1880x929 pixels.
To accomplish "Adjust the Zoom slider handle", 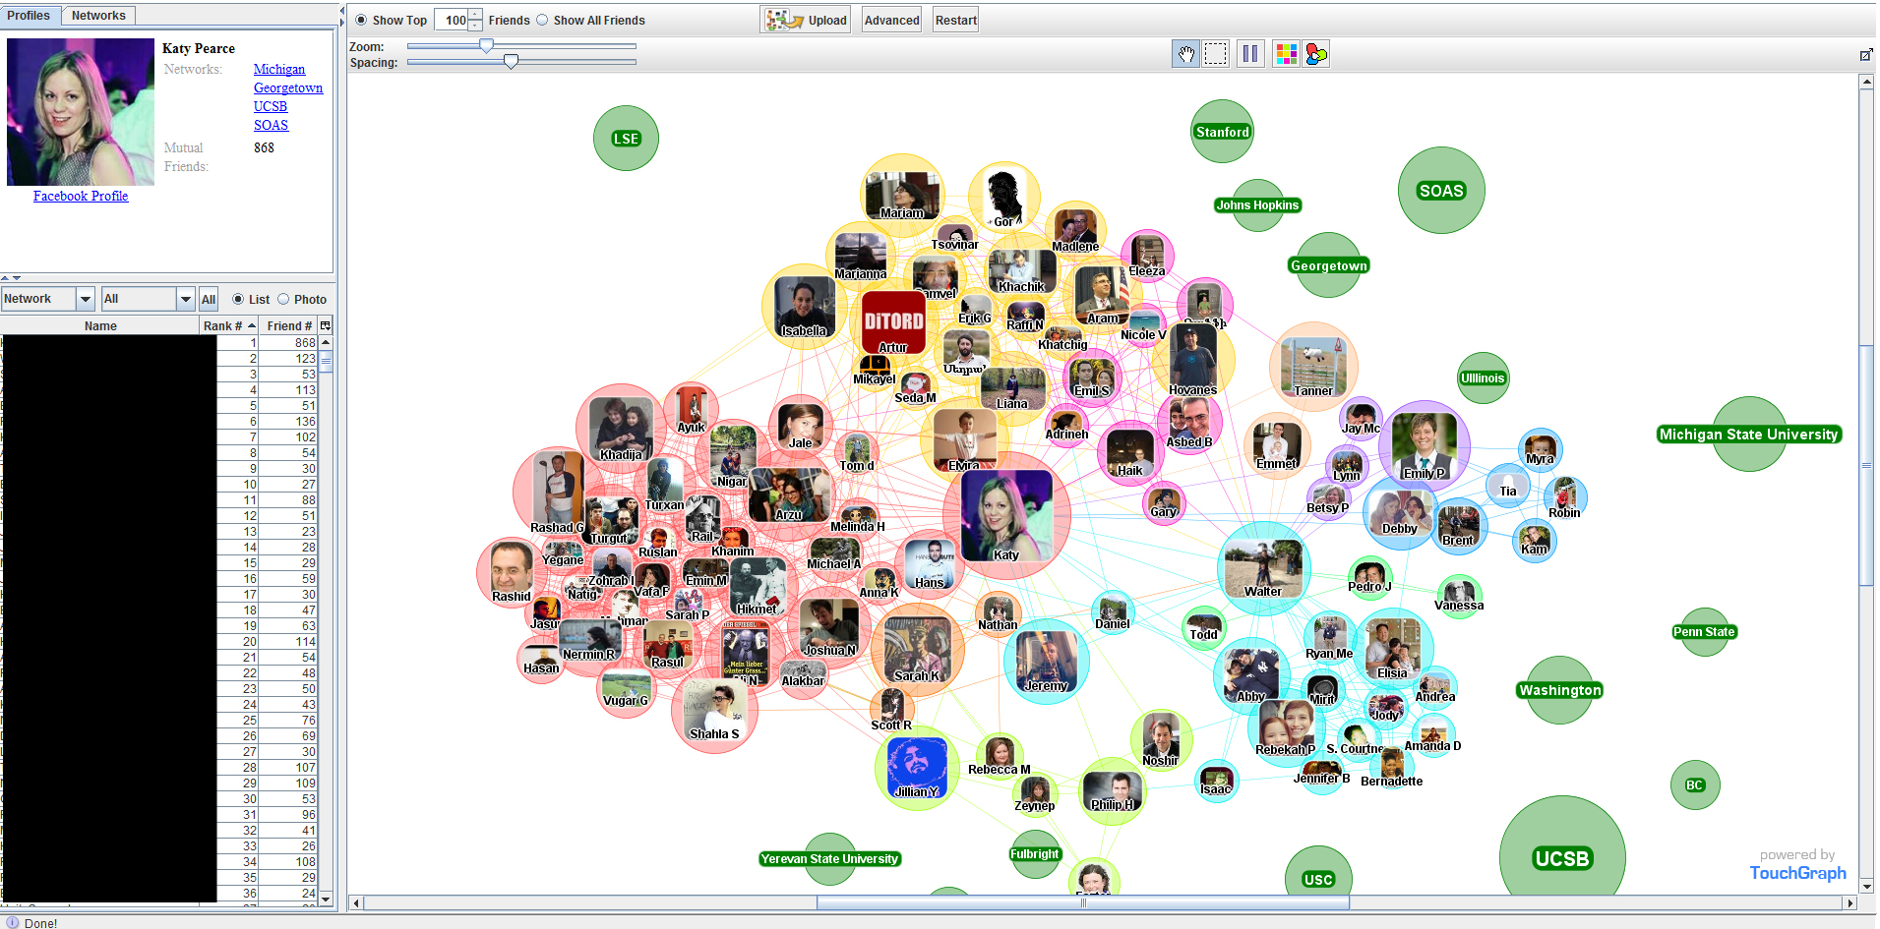I will [486, 45].
